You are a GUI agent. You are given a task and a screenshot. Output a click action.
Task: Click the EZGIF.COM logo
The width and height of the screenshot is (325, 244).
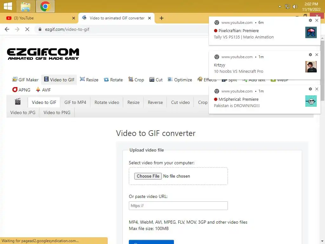coord(43,54)
